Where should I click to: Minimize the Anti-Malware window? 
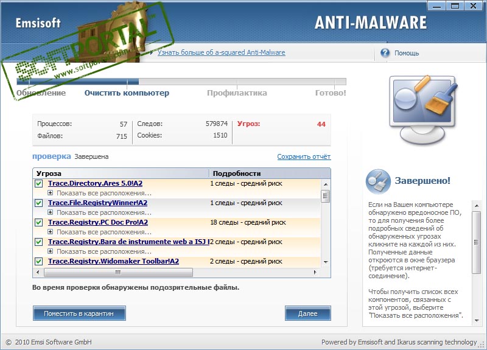click(x=436, y=5)
